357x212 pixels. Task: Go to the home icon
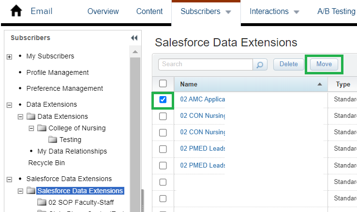pyautogui.click(x=16, y=11)
